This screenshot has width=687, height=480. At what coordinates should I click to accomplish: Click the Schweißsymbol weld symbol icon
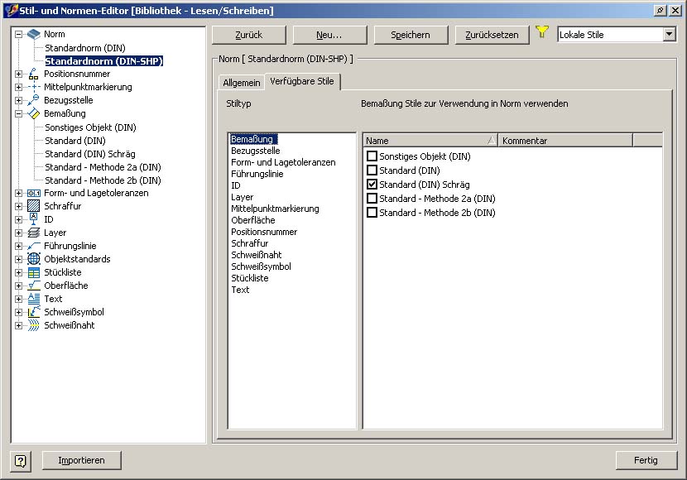[x=34, y=312]
